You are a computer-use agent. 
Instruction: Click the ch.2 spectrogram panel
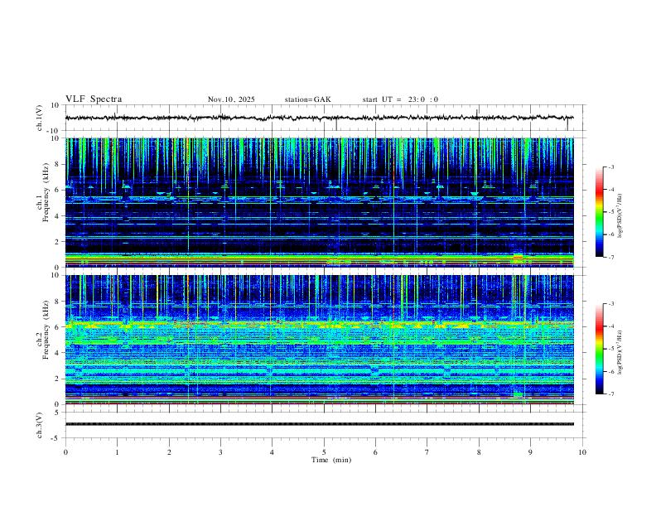pyautogui.click(x=320, y=340)
